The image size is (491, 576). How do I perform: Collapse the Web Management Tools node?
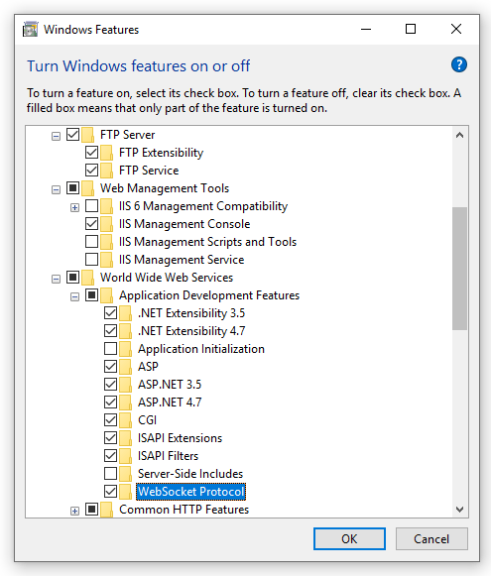56,189
